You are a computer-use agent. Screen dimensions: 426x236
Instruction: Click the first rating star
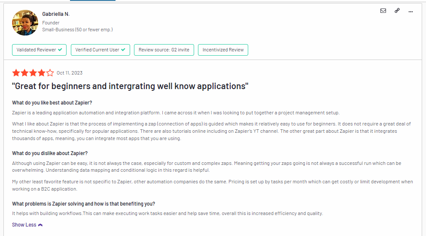tap(16, 73)
